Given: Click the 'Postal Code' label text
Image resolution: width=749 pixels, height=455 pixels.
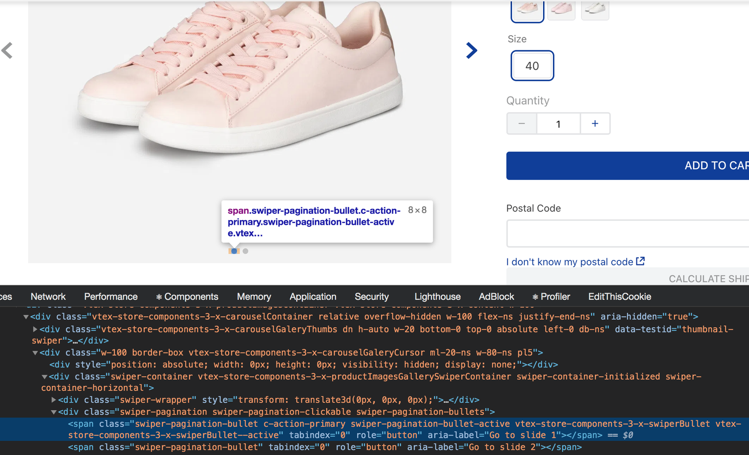Looking at the screenshot, I should (533, 208).
